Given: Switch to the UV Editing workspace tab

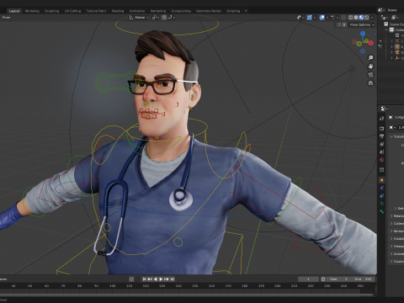Looking at the screenshot, I should coord(72,11).
